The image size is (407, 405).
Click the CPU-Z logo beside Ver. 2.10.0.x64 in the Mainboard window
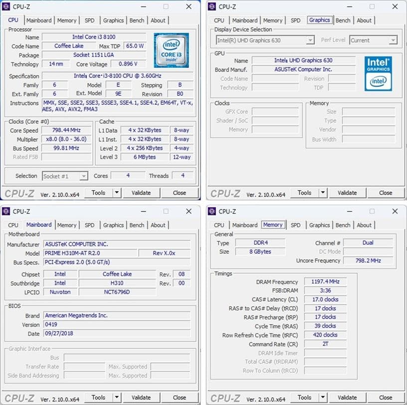(x=19, y=398)
